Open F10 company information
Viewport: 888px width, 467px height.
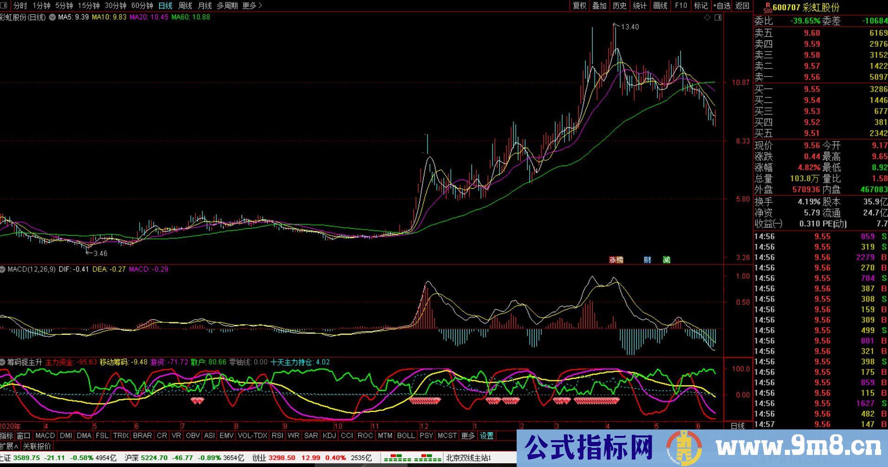(x=681, y=6)
